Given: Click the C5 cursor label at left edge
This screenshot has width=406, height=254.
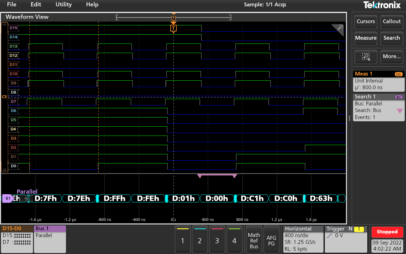Looking at the screenshot, I should [4, 97].
